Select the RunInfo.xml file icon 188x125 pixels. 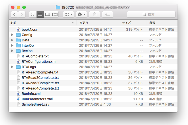pos(18,94)
